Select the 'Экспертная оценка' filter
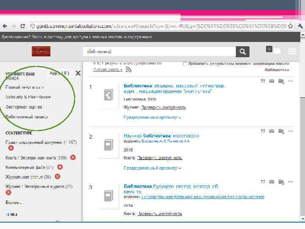Image resolution: width=305 pixels, height=229 pixels. point(24,107)
